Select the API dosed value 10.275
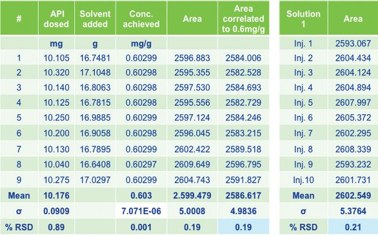 (56, 180)
